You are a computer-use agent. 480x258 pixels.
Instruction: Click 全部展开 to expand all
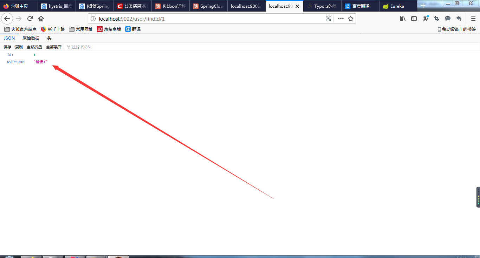pyautogui.click(x=54, y=47)
